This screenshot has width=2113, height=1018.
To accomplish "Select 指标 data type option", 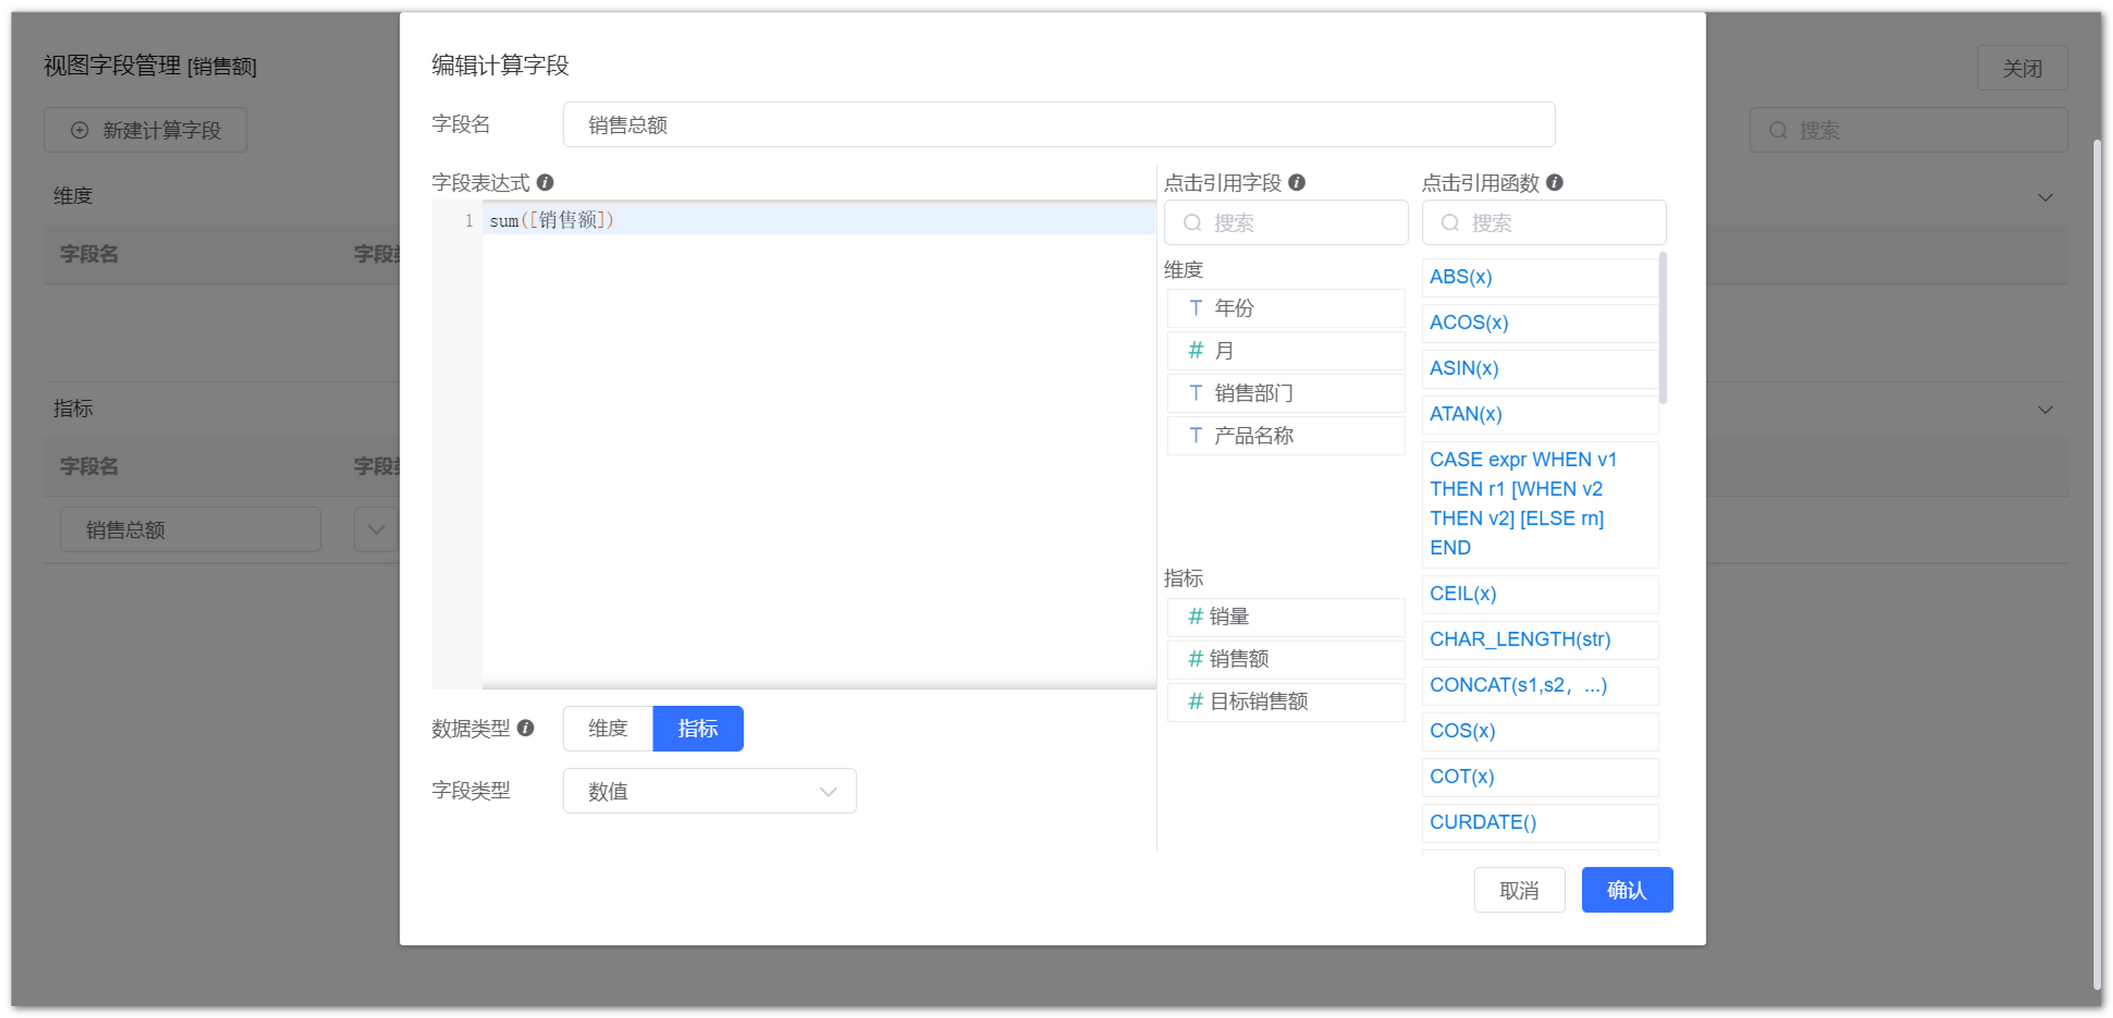I will 698,727.
